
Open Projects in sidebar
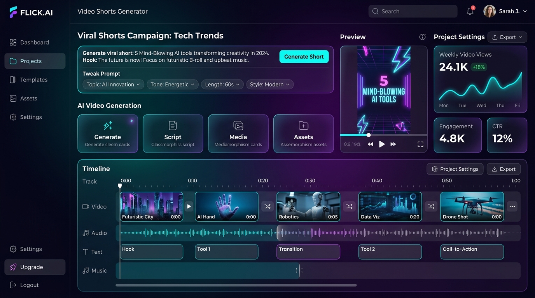pyautogui.click(x=35, y=61)
